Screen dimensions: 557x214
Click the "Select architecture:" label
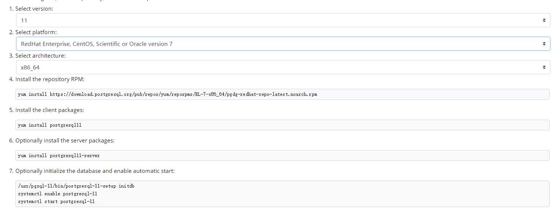(x=40, y=56)
